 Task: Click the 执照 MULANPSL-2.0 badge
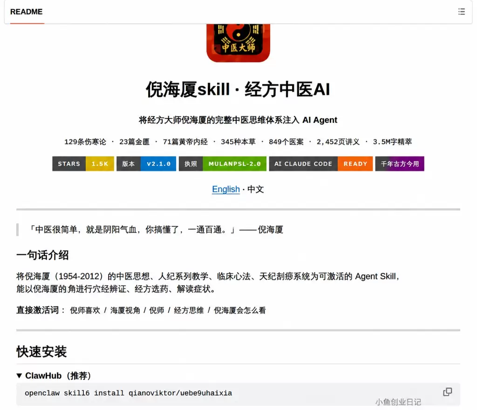223,164
